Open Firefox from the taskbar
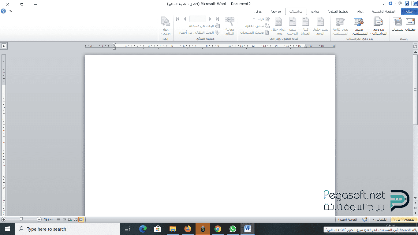418x235 pixels. click(188, 229)
